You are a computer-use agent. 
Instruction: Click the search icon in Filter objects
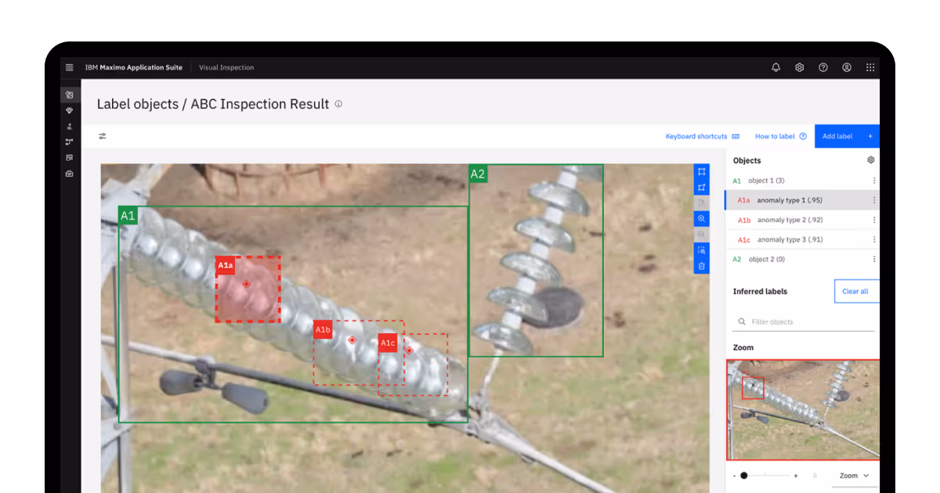point(742,322)
